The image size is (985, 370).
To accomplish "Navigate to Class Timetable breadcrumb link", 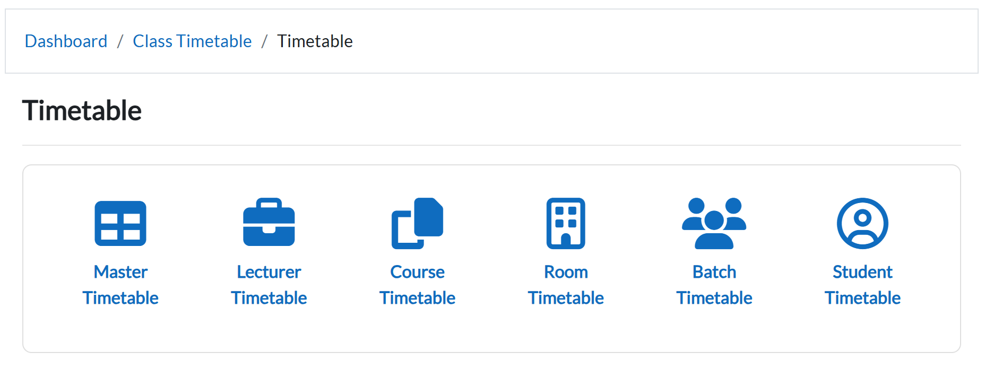I will [192, 41].
